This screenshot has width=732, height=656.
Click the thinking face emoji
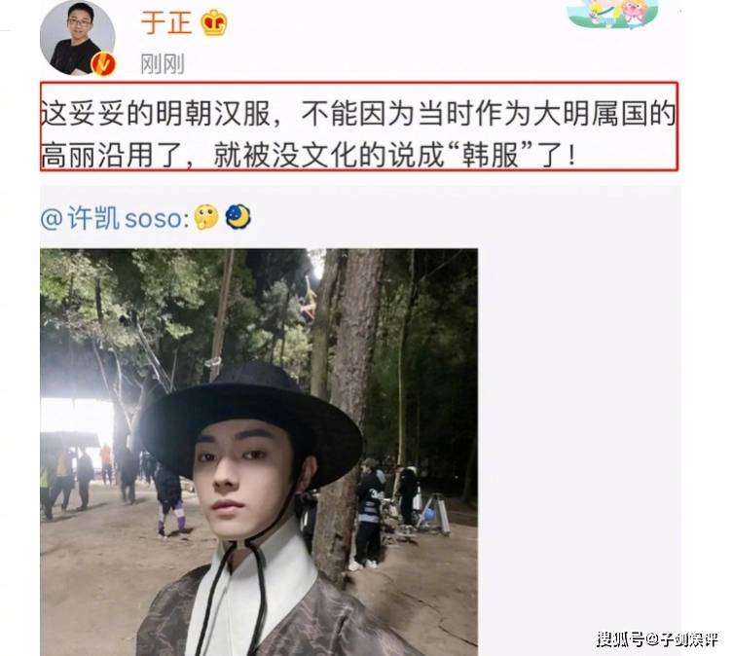206,217
